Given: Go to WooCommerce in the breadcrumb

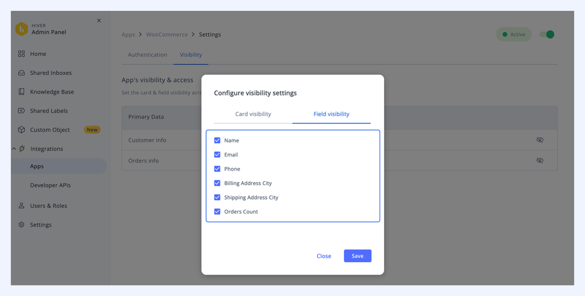Looking at the screenshot, I should click(167, 34).
